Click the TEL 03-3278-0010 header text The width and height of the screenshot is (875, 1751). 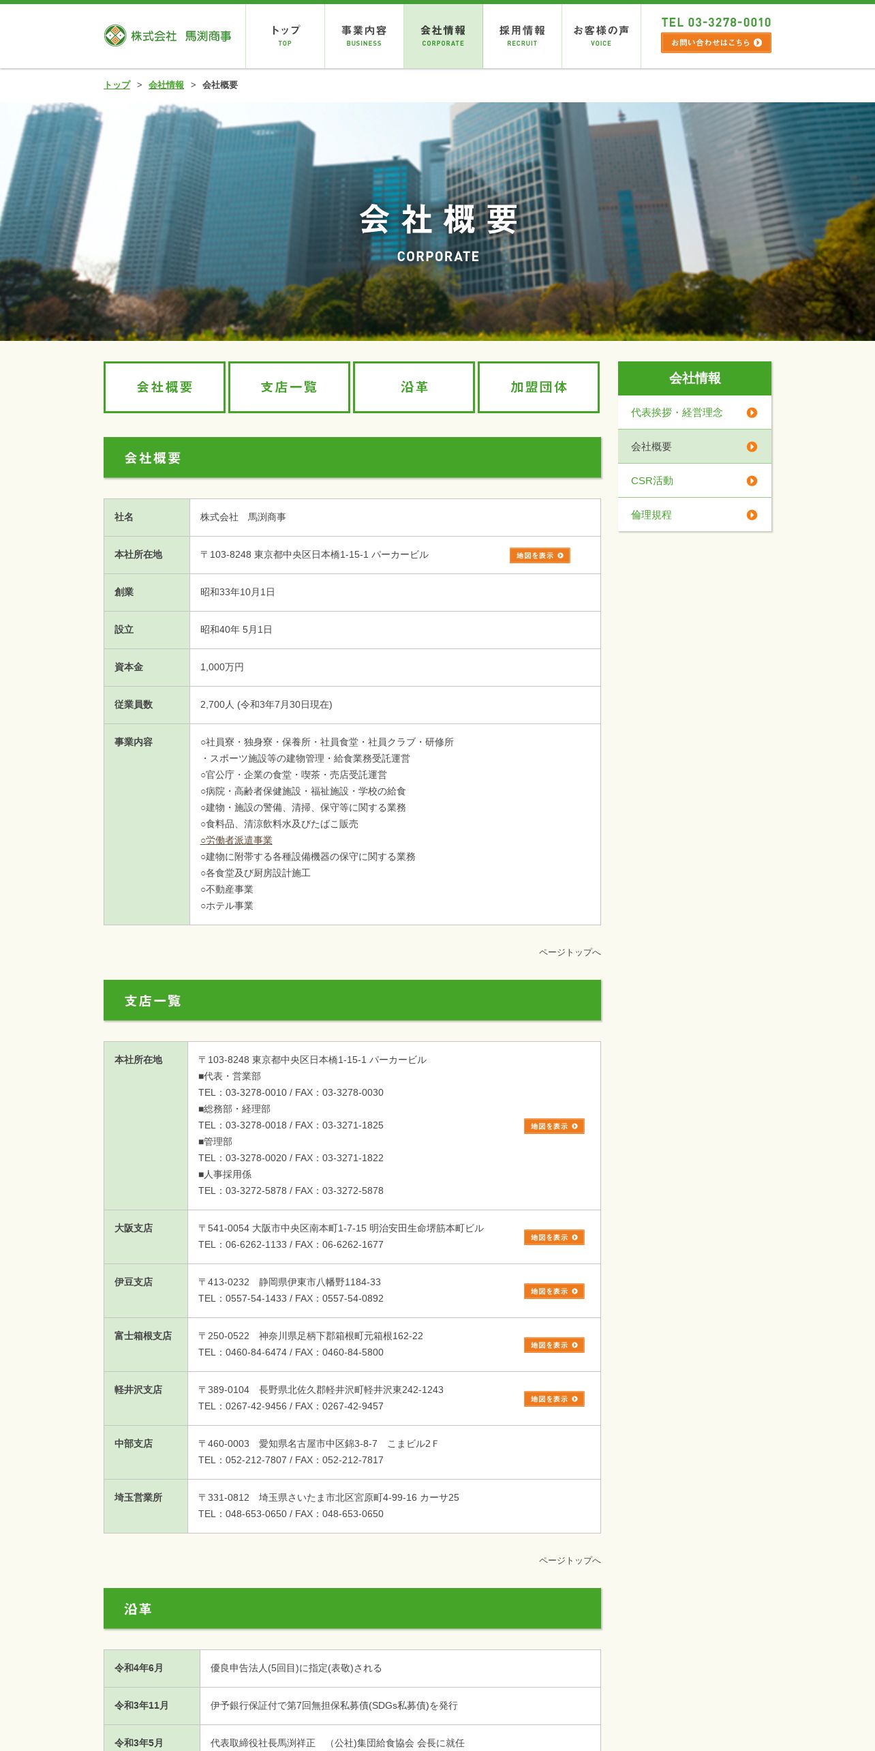click(x=716, y=23)
